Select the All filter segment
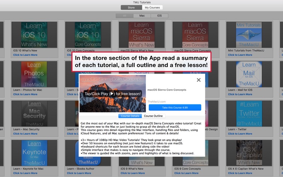 click(x=125, y=16)
